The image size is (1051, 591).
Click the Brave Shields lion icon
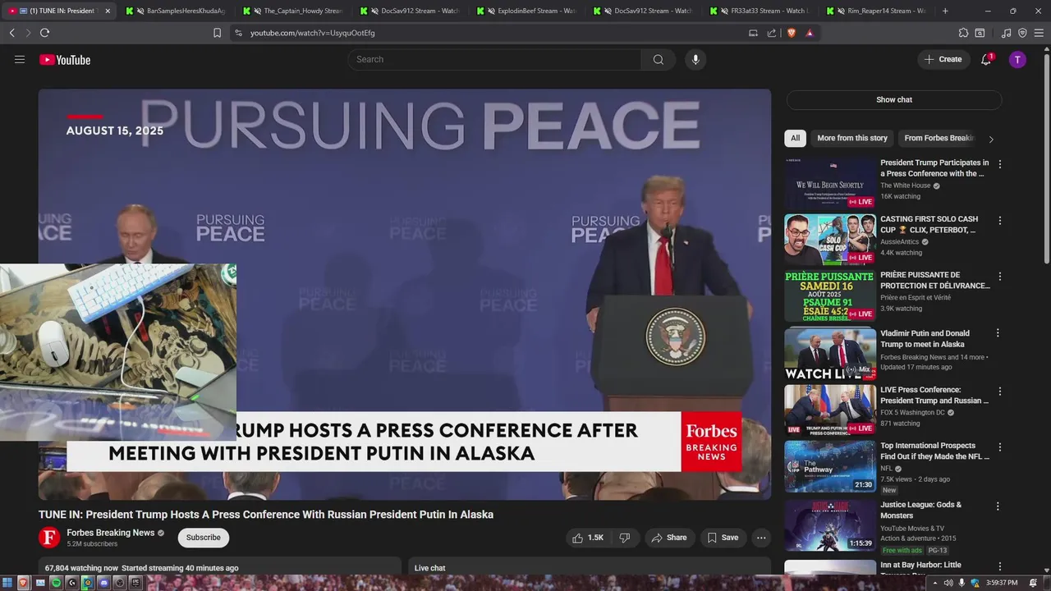tap(792, 33)
